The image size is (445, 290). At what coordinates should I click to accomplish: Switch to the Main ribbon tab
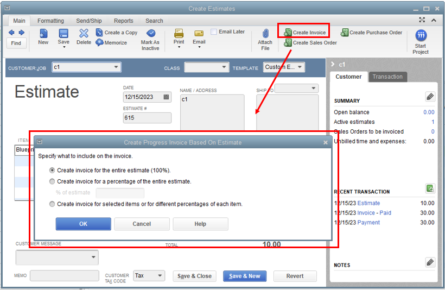click(19, 21)
